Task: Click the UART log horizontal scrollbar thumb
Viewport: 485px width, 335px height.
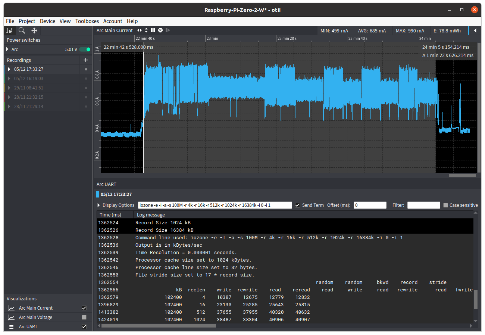Action: [159, 326]
